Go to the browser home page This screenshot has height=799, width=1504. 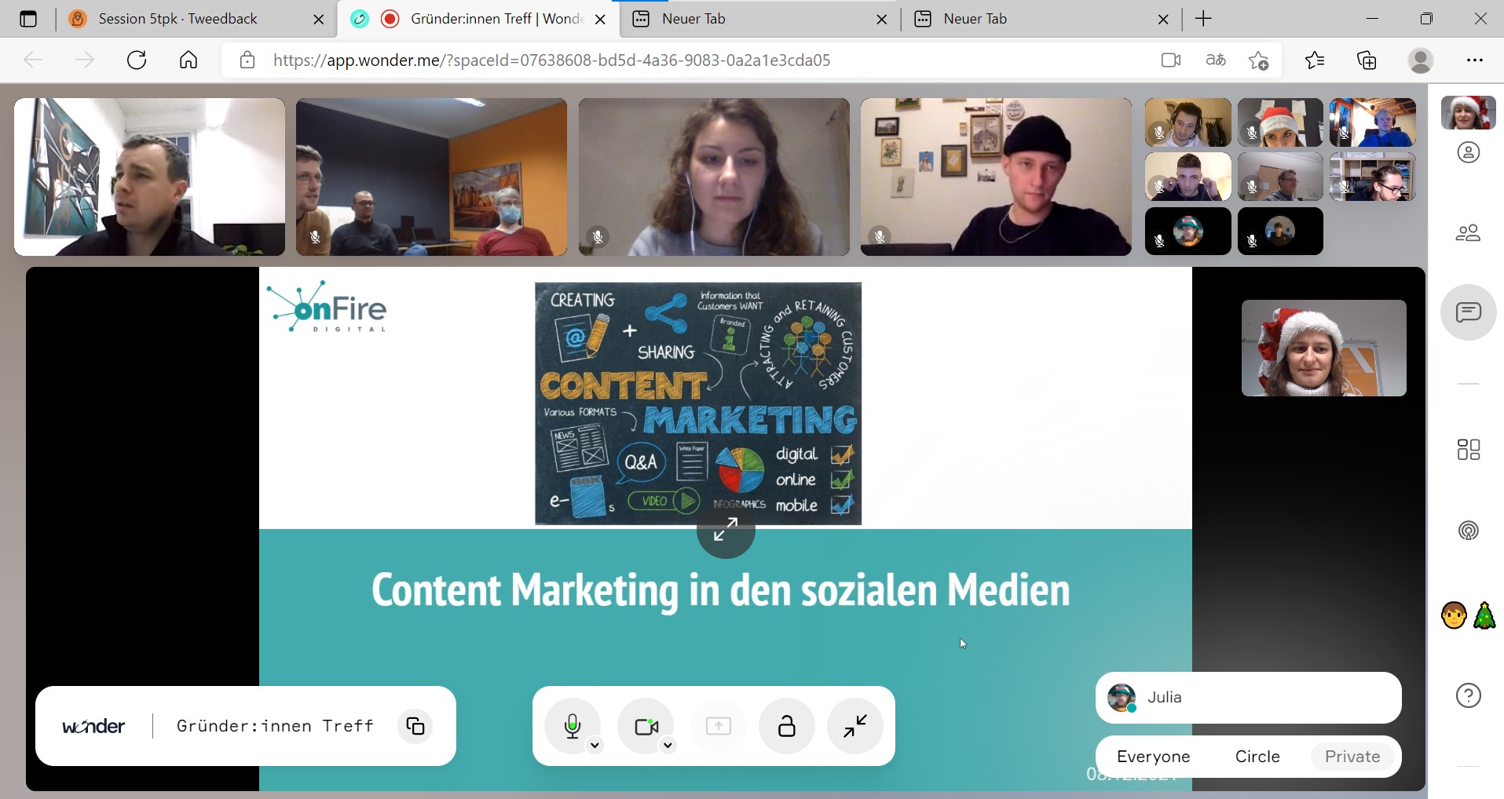point(188,60)
